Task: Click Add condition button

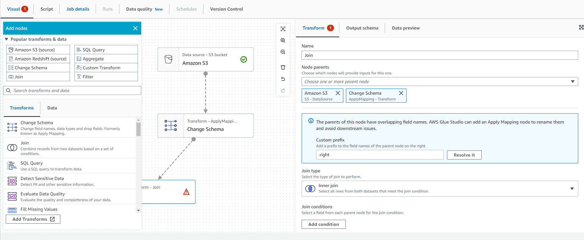Action: click(324, 224)
